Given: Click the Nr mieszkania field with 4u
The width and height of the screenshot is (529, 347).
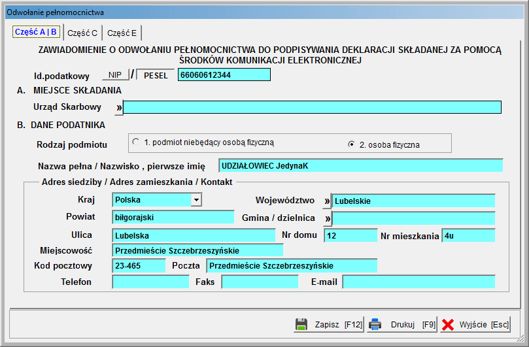Looking at the screenshot, I should (x=469, y=235).
